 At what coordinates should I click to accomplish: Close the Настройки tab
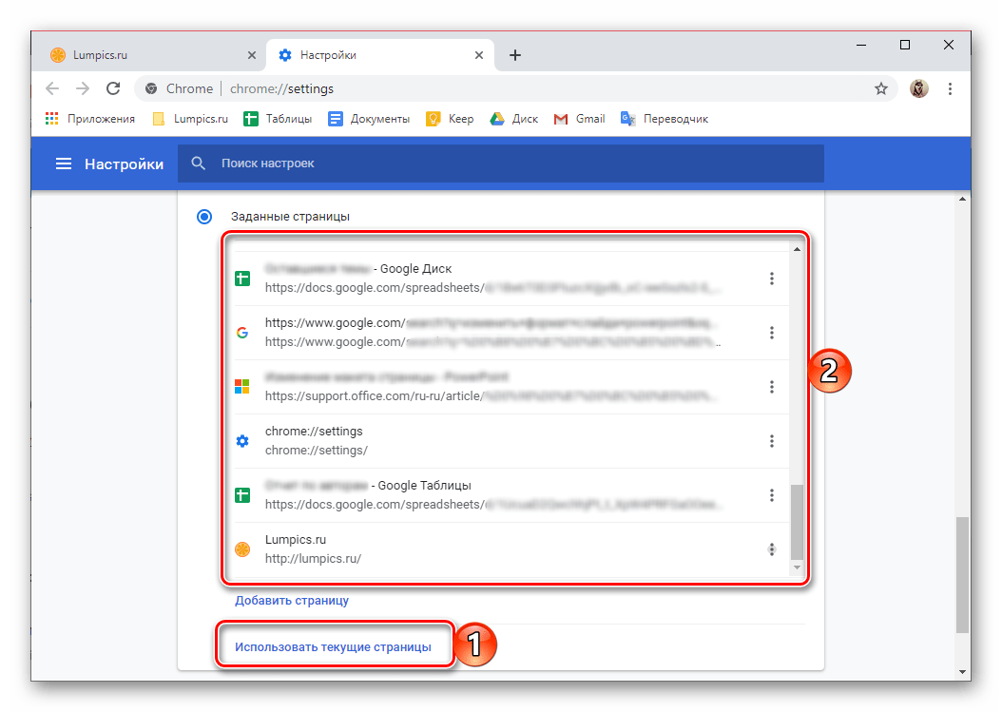[x=479, y=55]
